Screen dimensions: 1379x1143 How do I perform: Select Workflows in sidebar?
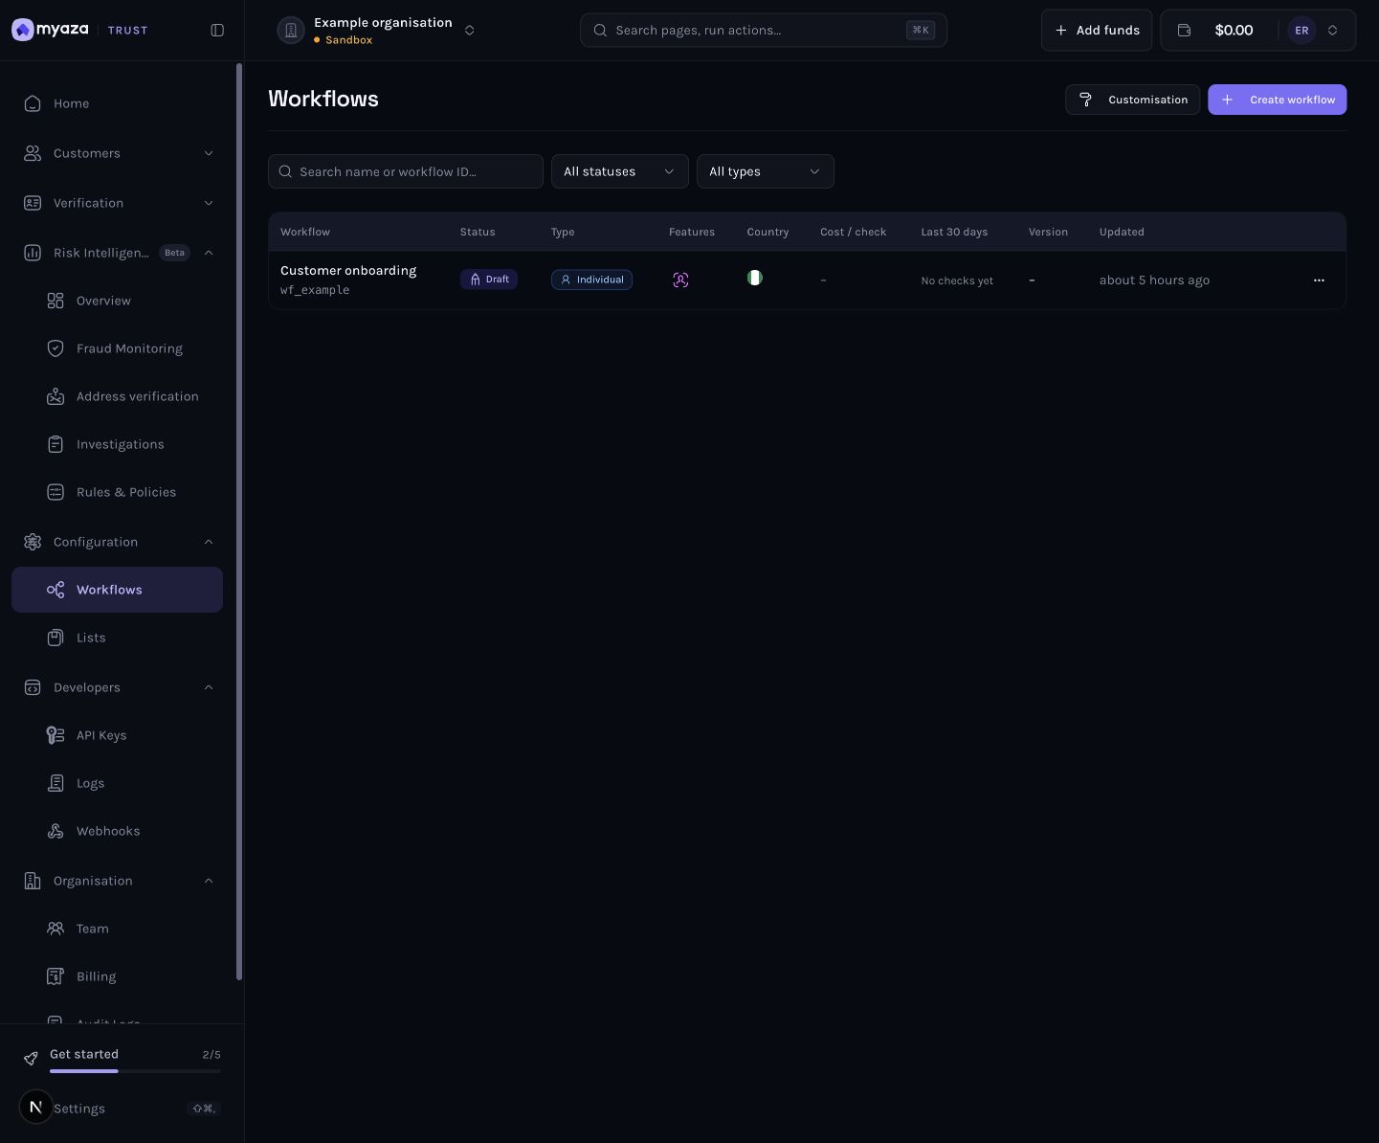click(117, 590)
